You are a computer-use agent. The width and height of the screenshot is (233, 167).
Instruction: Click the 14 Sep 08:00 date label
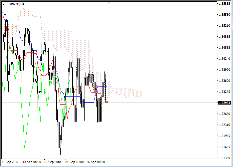[x=32, y=162]
